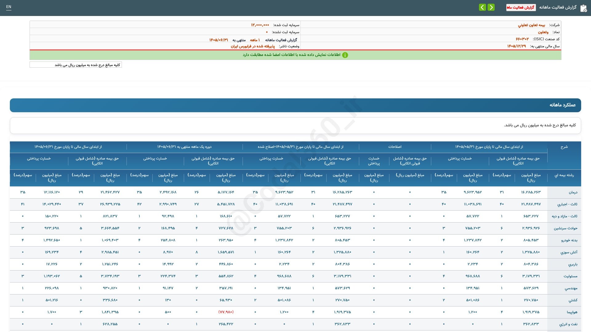The image size is (591, 332).
Task: Go to next report with right arrow
Action: pyautogui.click(x=491, y=7)
